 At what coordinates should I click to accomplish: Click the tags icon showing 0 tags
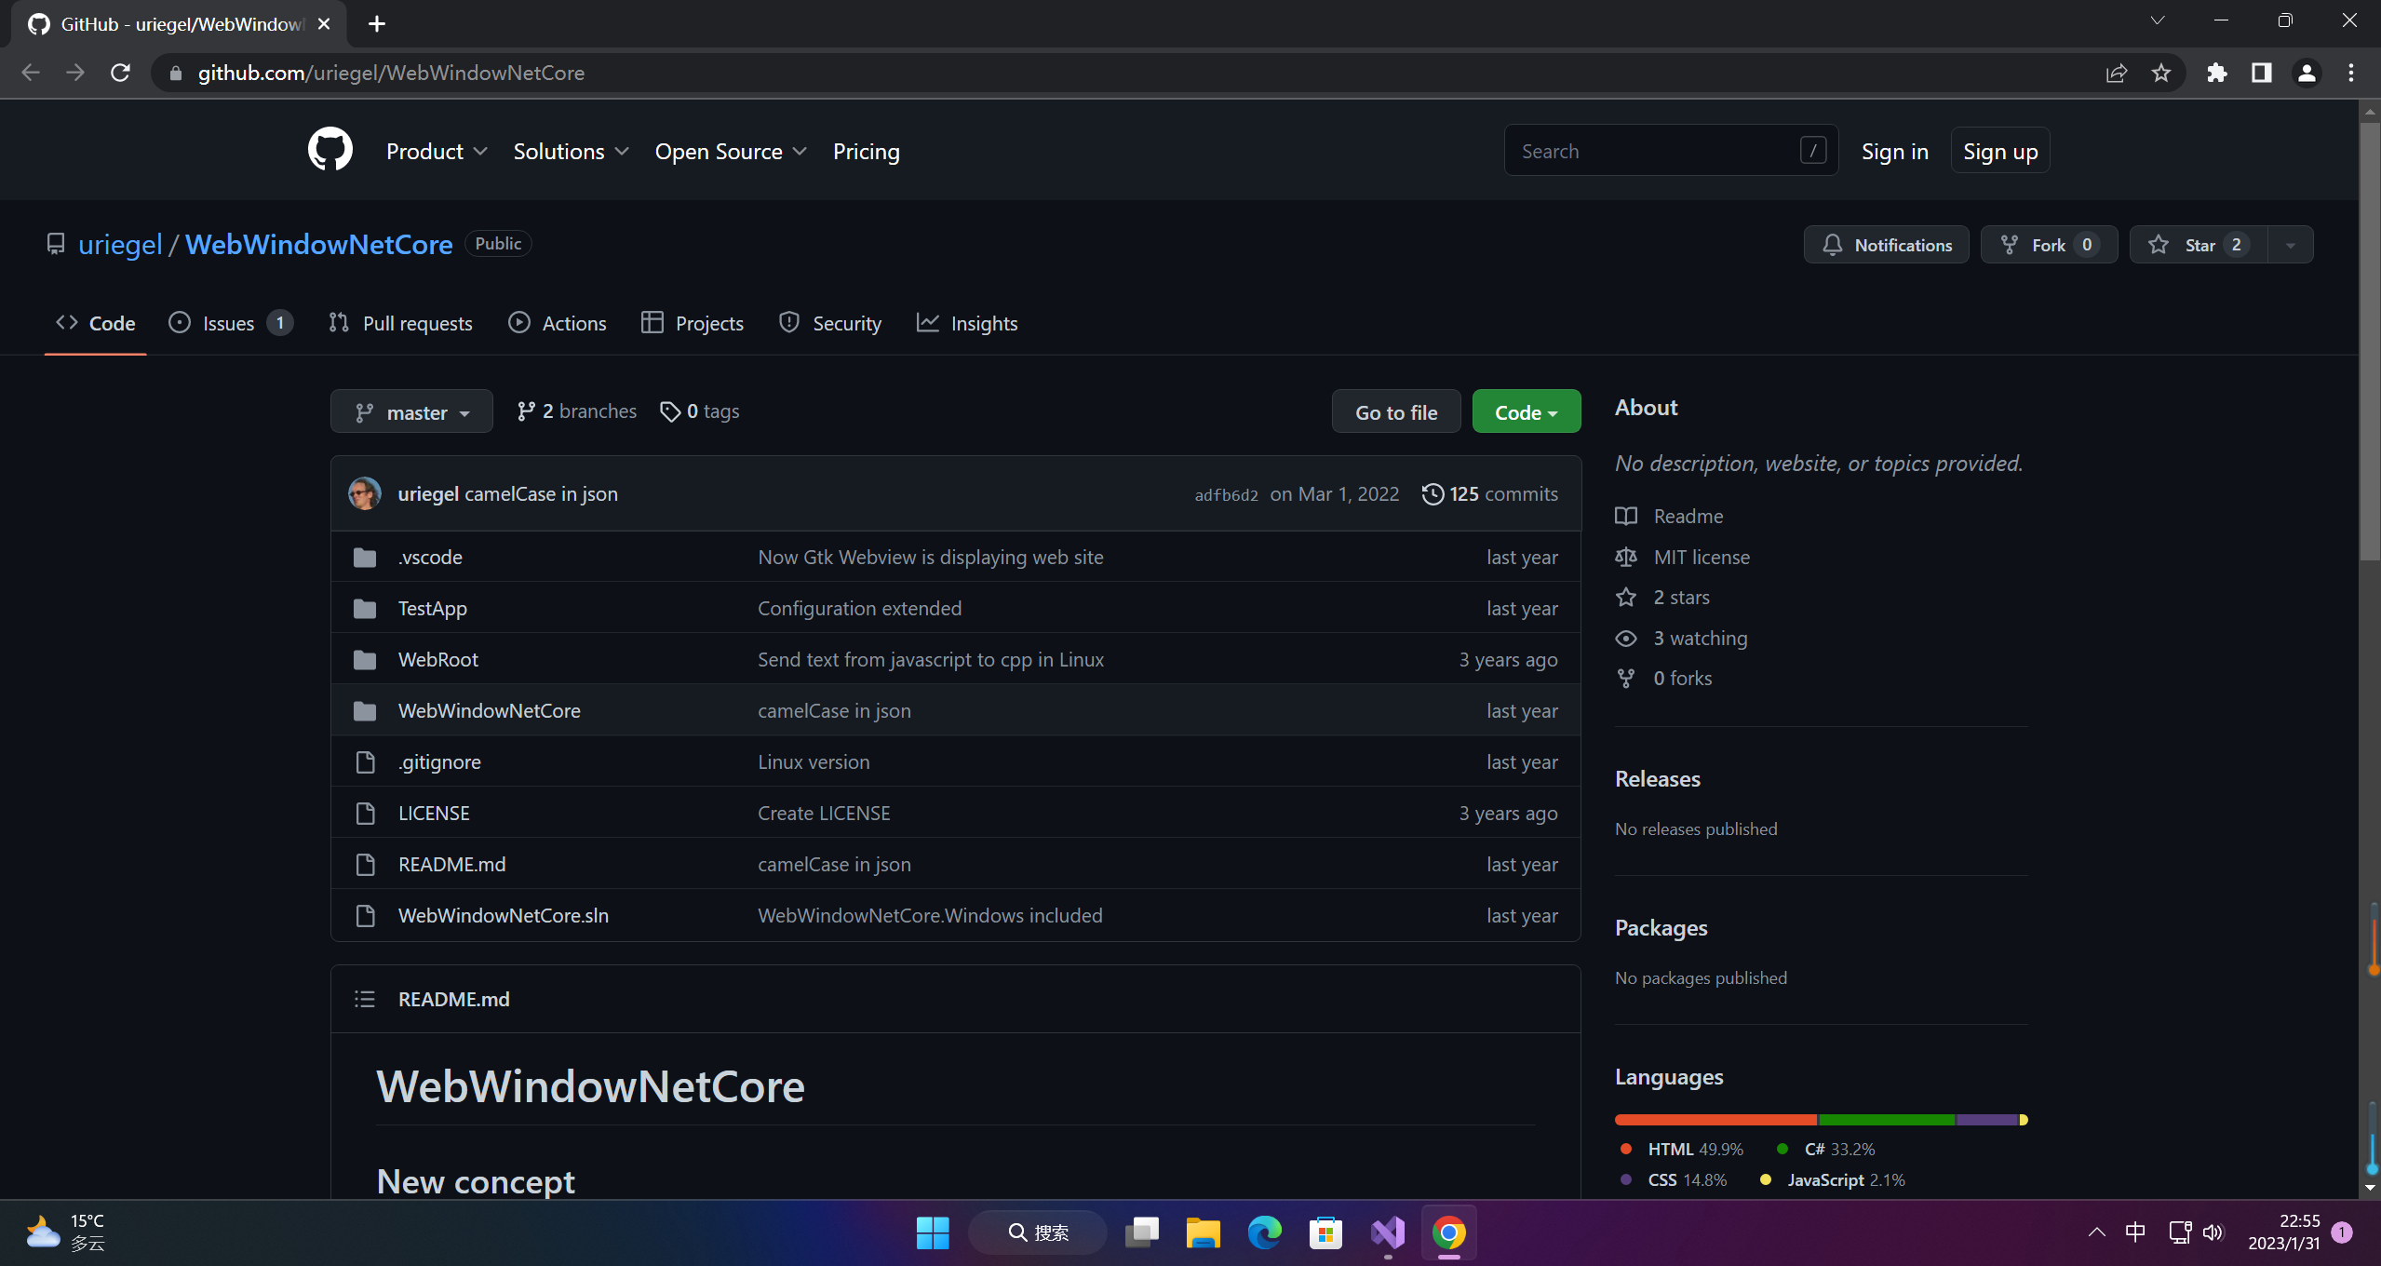(671, 411)
